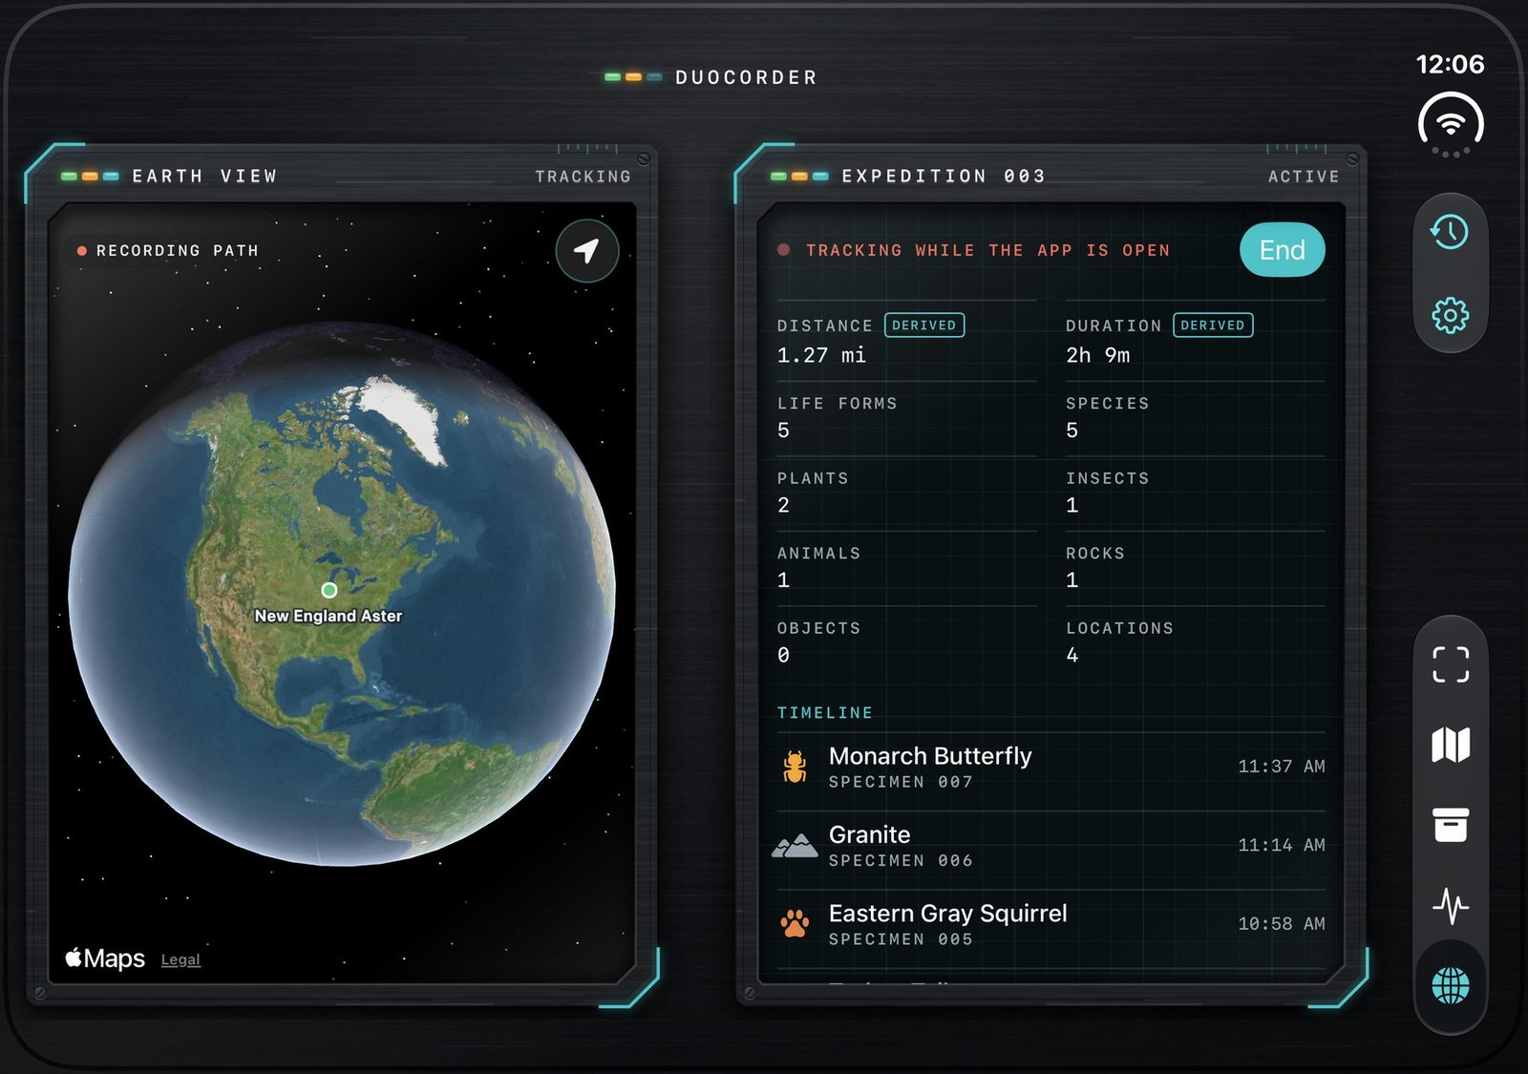Image resolution: width=1528 pixels, height=1074 pixels.
Task: Select the New England Aster map marker
Action: [329, 590]
